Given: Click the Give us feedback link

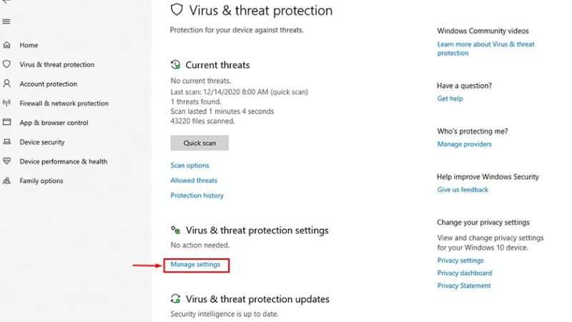Looking at the screenshot, I should pyautogui.click(x=463, y=190).
